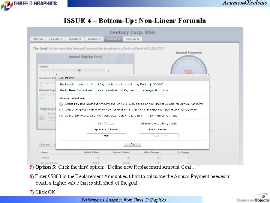The width and height of the screenshot is (270, 203).
Task: Click the Period slider handle
Action: 79,70
